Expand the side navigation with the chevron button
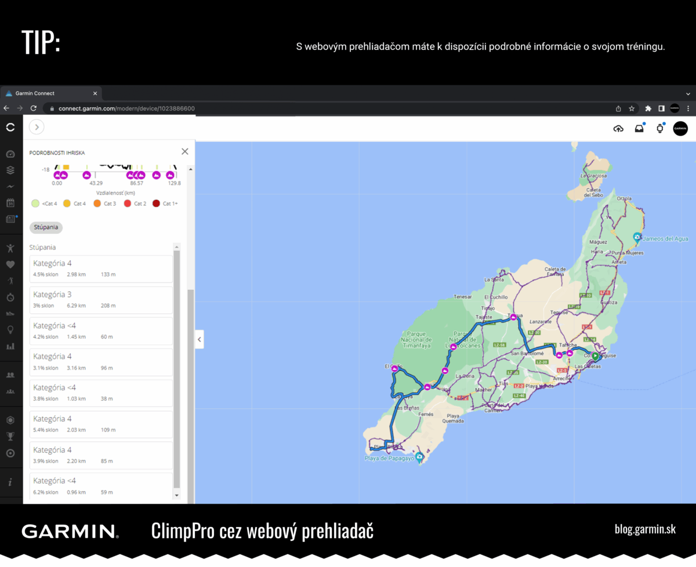This screenshot has width=696, height=567. pos(37,127)
